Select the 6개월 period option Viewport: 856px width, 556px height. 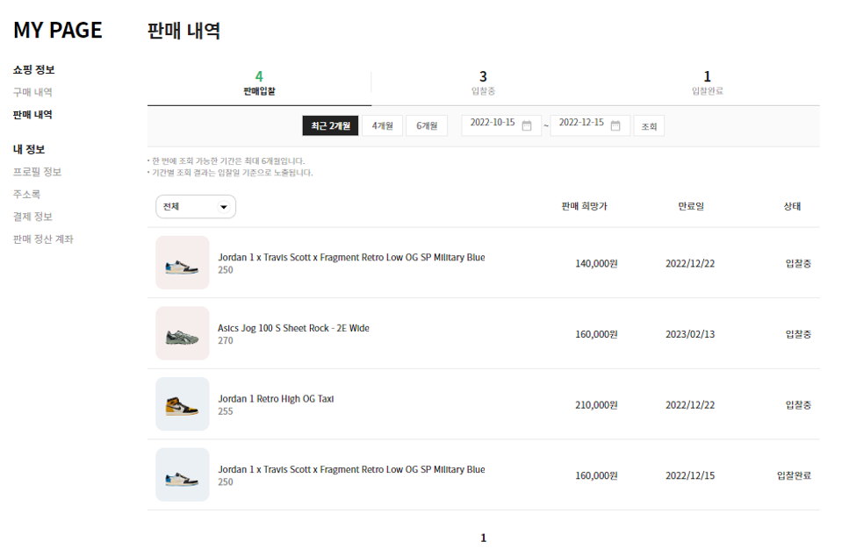click(427, 125)
